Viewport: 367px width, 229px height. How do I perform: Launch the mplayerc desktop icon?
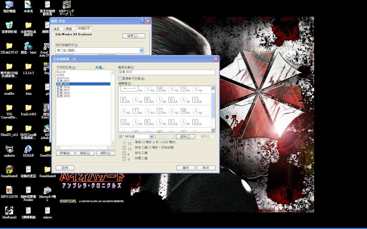tap(9, 151)
